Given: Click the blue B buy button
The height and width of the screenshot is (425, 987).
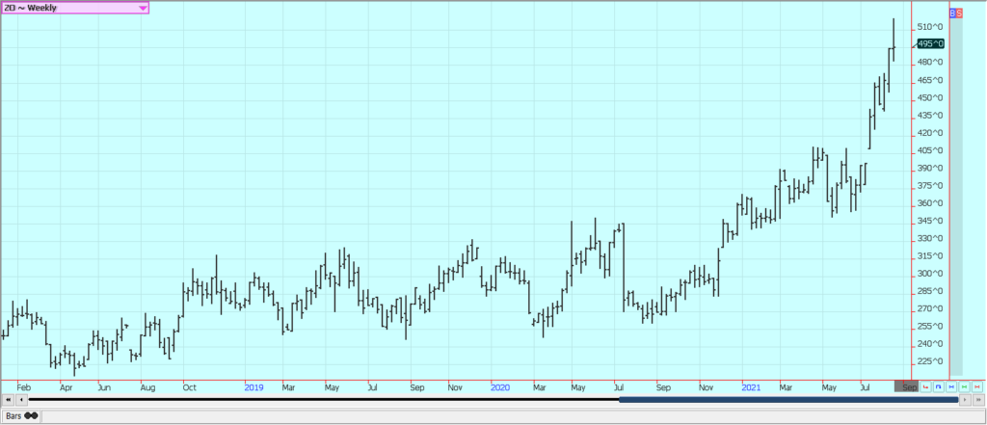Looking at the screenshot, I should tap(952, 13).
